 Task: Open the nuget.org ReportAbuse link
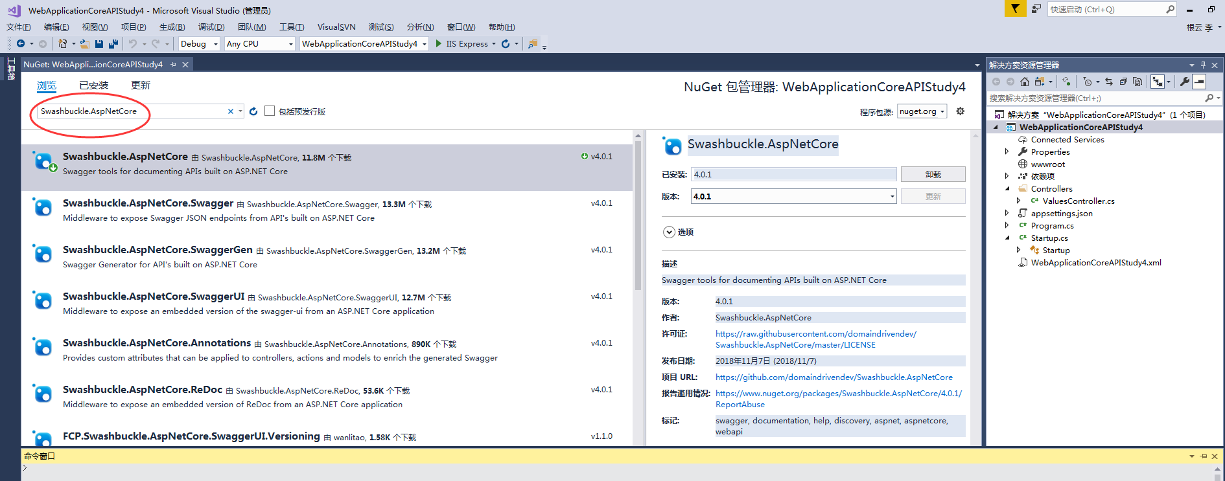tap(839, 399)
